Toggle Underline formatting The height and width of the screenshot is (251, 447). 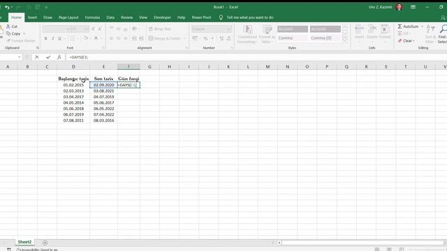pos(59,38)
